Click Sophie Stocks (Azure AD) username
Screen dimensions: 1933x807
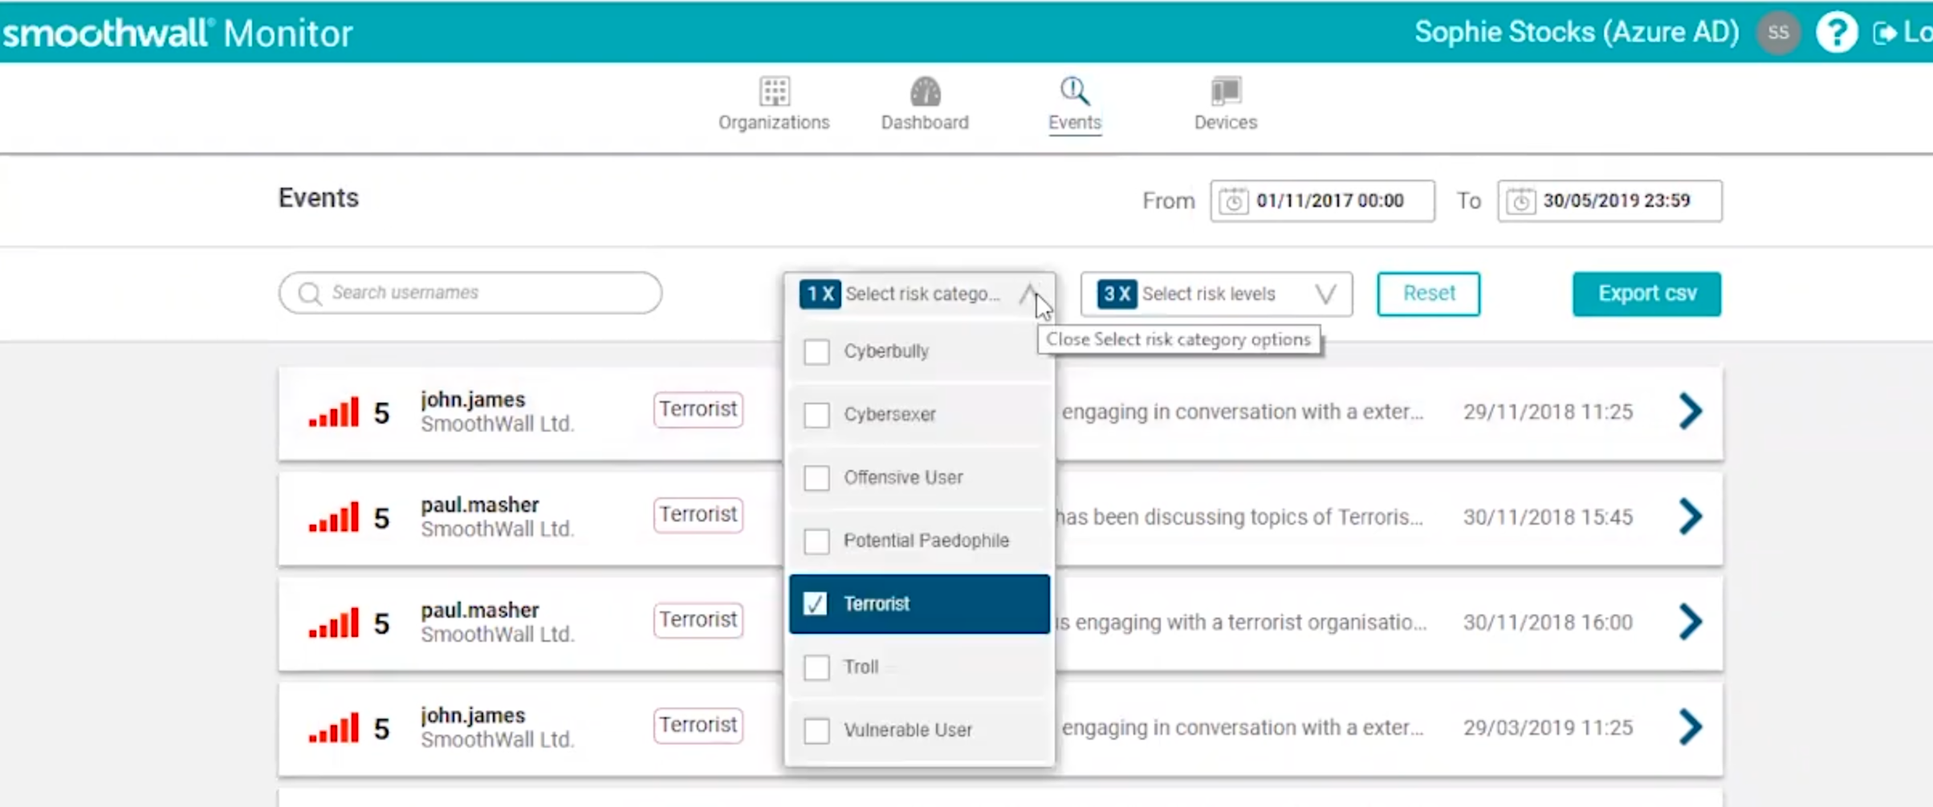coord(1577,32)
